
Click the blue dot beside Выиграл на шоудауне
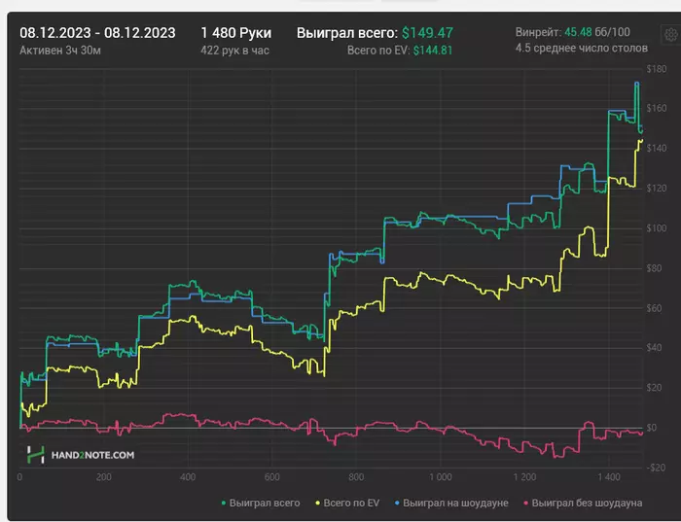click(397, 503)
